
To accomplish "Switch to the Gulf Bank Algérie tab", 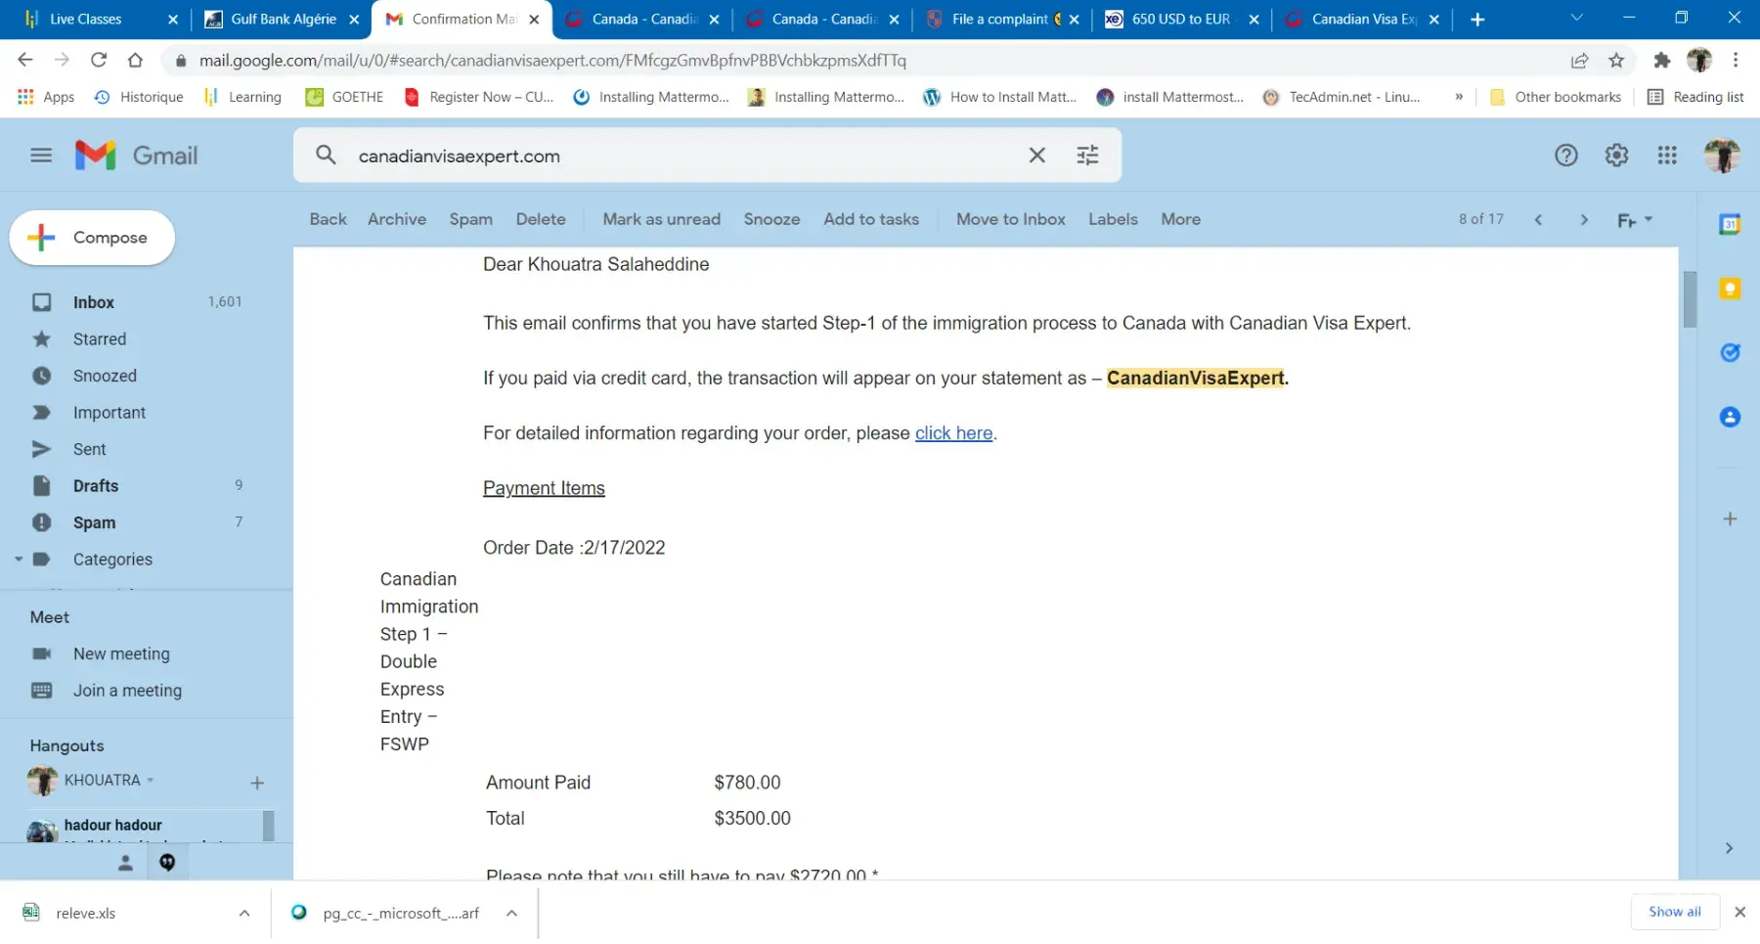I will coord(282,20).
